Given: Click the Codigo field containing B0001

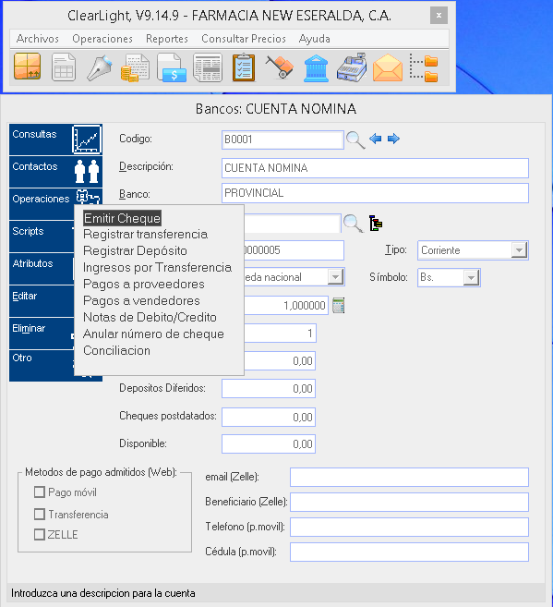Looking at the screenshot, I should (x=283, y=140).
